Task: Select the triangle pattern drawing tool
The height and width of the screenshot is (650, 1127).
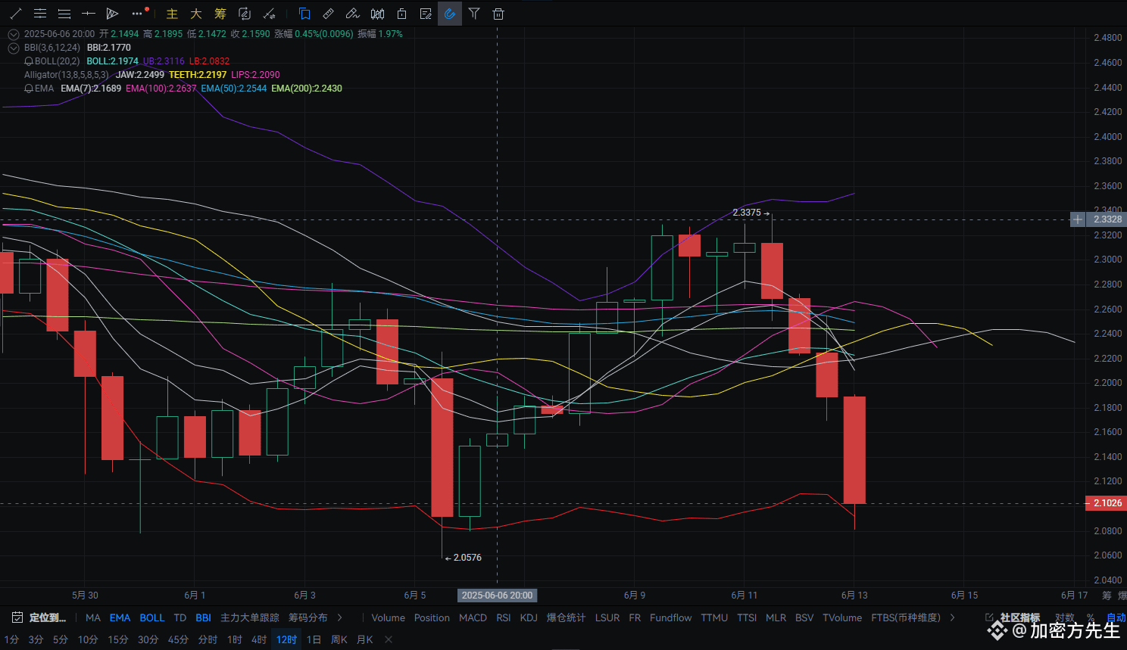Action: tap(112, 14)
